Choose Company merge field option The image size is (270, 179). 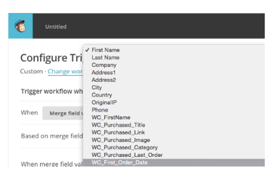tap(174, 65)
